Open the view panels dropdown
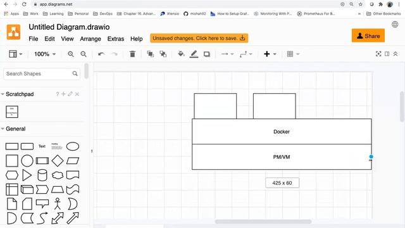 [x=15, y=54]
